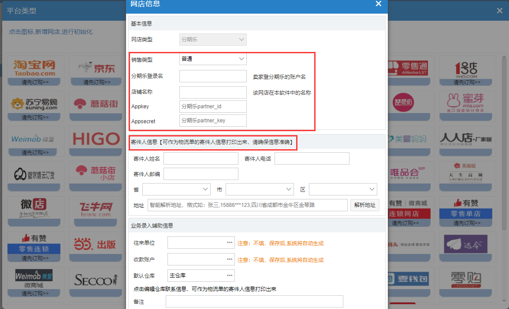Click the 解析地址 button

[x=365, y=205]
